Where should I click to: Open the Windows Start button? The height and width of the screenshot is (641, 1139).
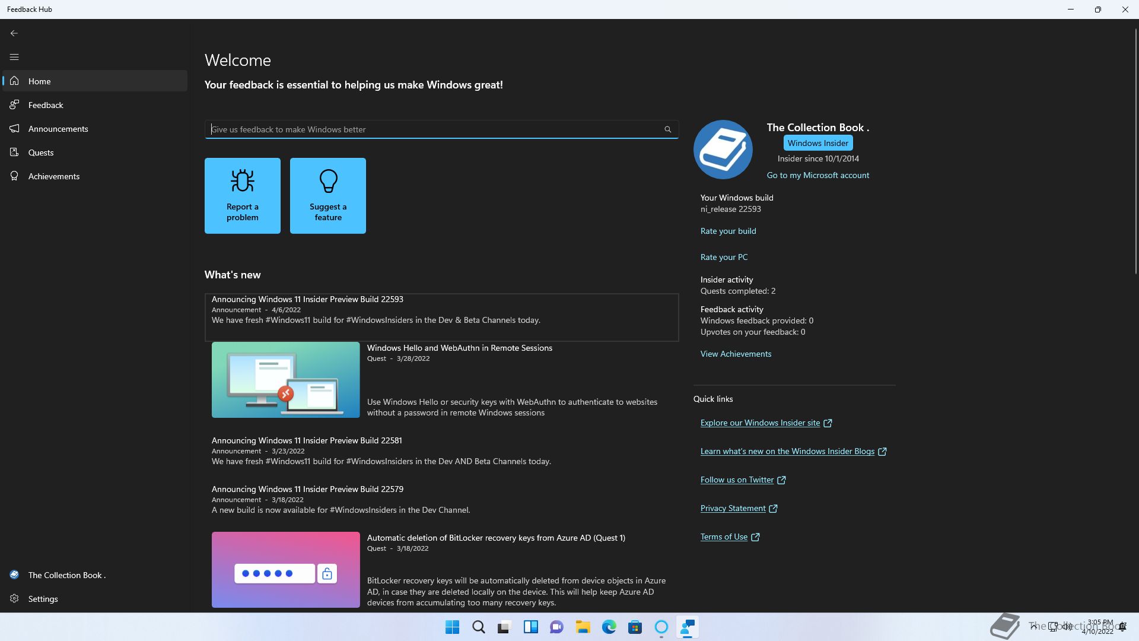click(x=453, y=627)
